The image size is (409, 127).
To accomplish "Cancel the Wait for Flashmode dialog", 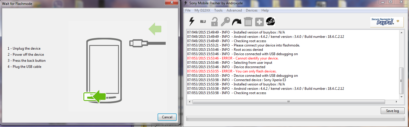I will 167,117.
